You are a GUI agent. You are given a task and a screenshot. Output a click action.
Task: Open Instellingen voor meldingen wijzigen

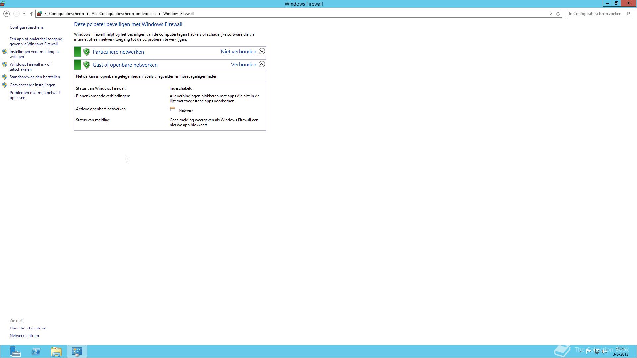pos(34,54)
